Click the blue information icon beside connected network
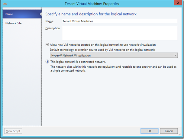The image size is (184, 139). point(47,62)
